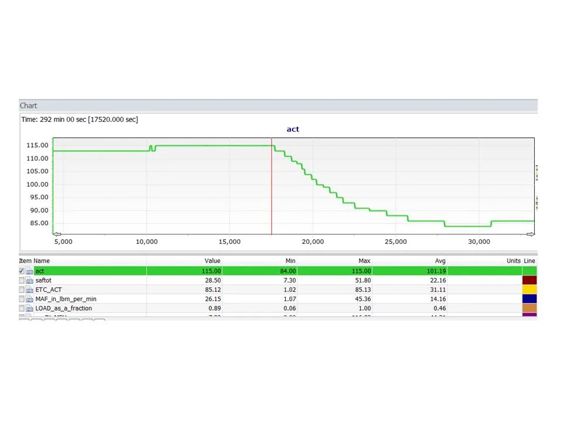Uncheck the act item checkbox

22,271
